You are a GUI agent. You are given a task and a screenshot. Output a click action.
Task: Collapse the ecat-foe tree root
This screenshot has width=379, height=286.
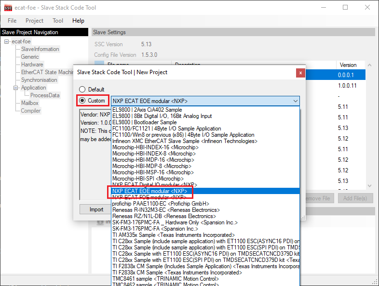pyautogui.click(x=7, y=41)
